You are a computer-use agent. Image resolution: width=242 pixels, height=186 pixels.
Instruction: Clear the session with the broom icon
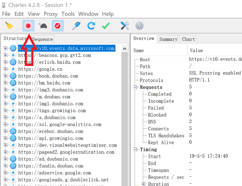pyautogui.click(x=9, y=26)
